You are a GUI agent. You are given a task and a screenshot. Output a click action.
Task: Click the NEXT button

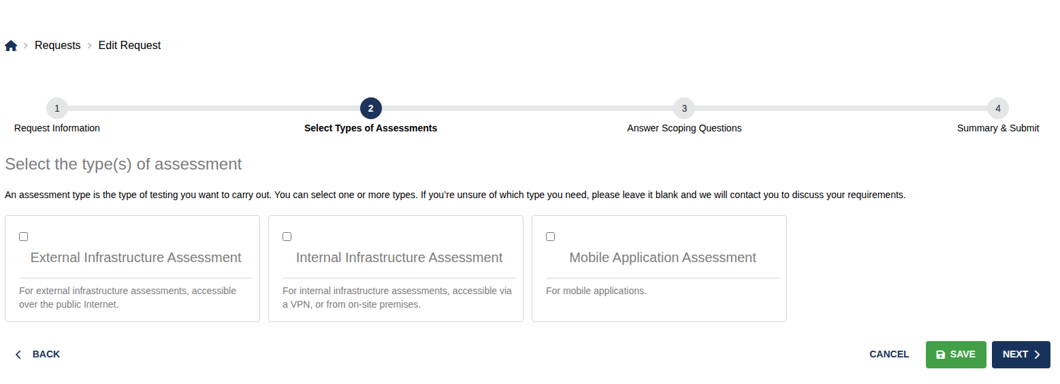[x=1021, y=355]
